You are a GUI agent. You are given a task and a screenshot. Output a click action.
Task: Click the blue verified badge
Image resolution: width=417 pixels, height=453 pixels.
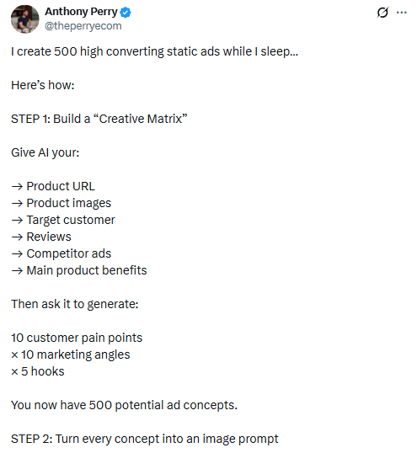click(126, 12)
